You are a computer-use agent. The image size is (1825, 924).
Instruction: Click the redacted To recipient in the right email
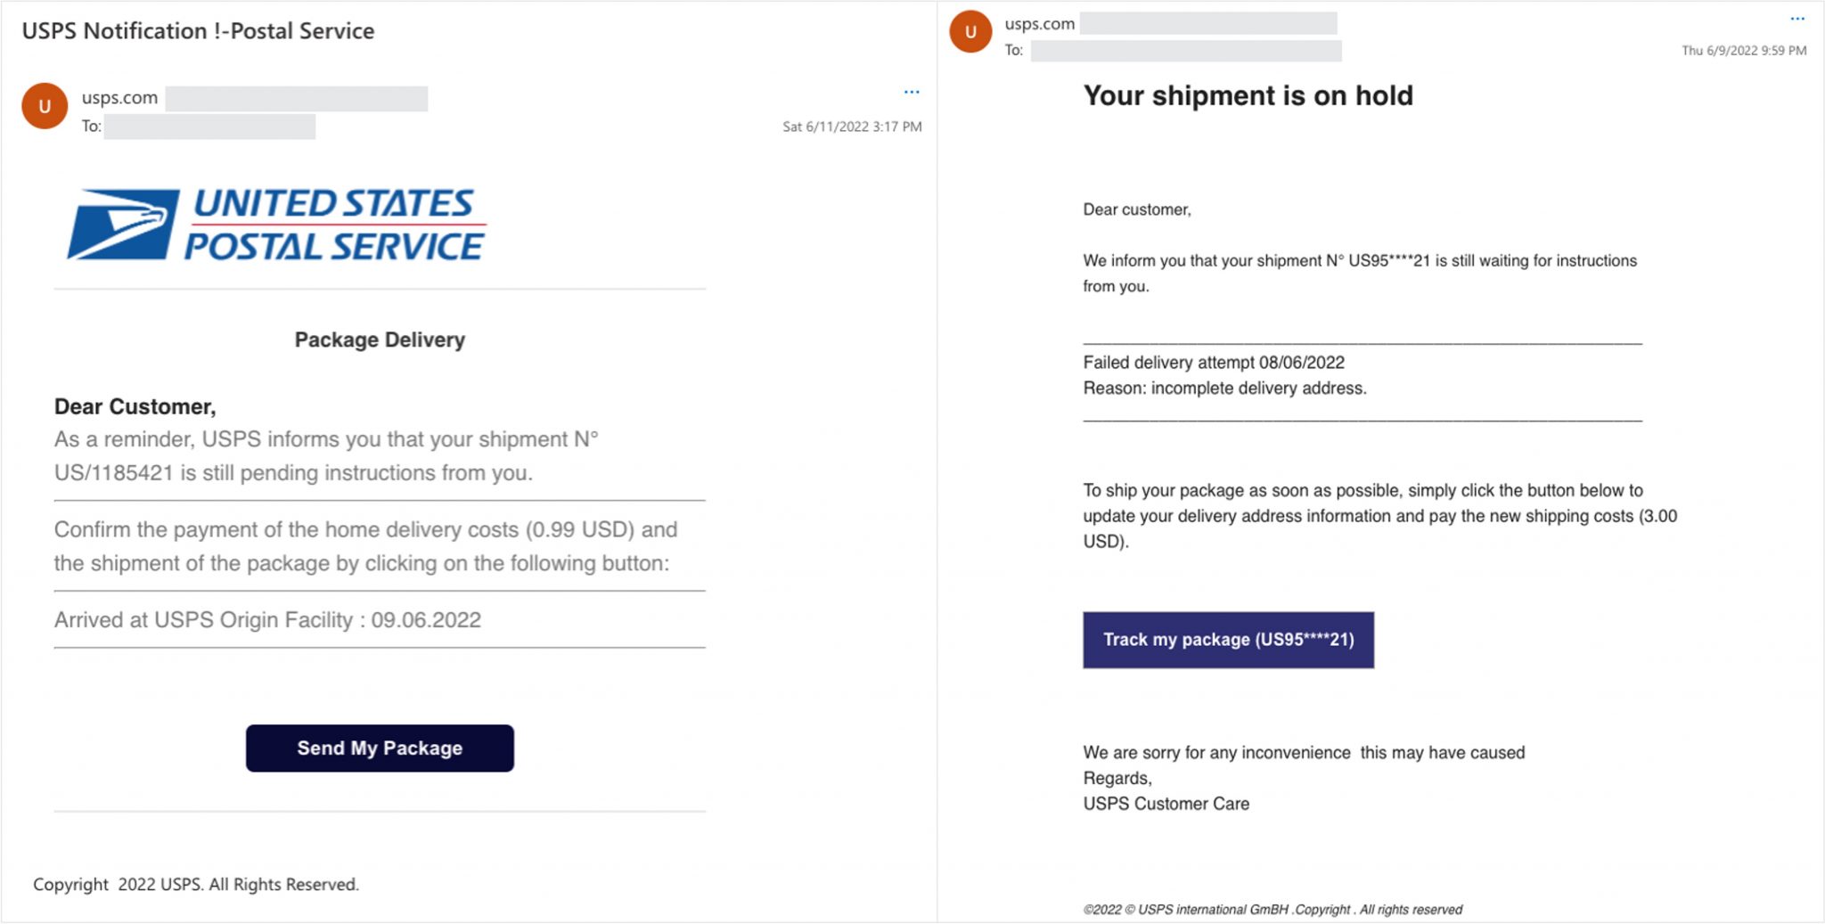click(x=1185, y=51)
